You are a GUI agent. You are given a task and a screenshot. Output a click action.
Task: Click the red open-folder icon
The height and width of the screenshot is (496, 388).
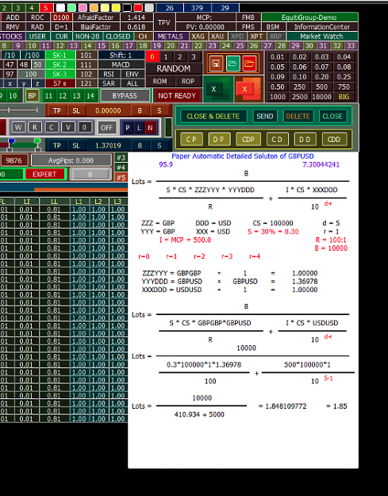coord(249,64)
